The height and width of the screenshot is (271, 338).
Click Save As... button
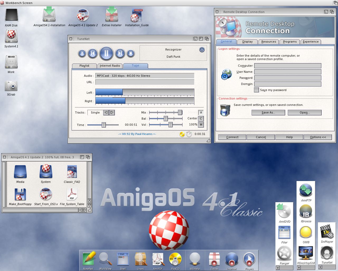click(x=268, y=112)
